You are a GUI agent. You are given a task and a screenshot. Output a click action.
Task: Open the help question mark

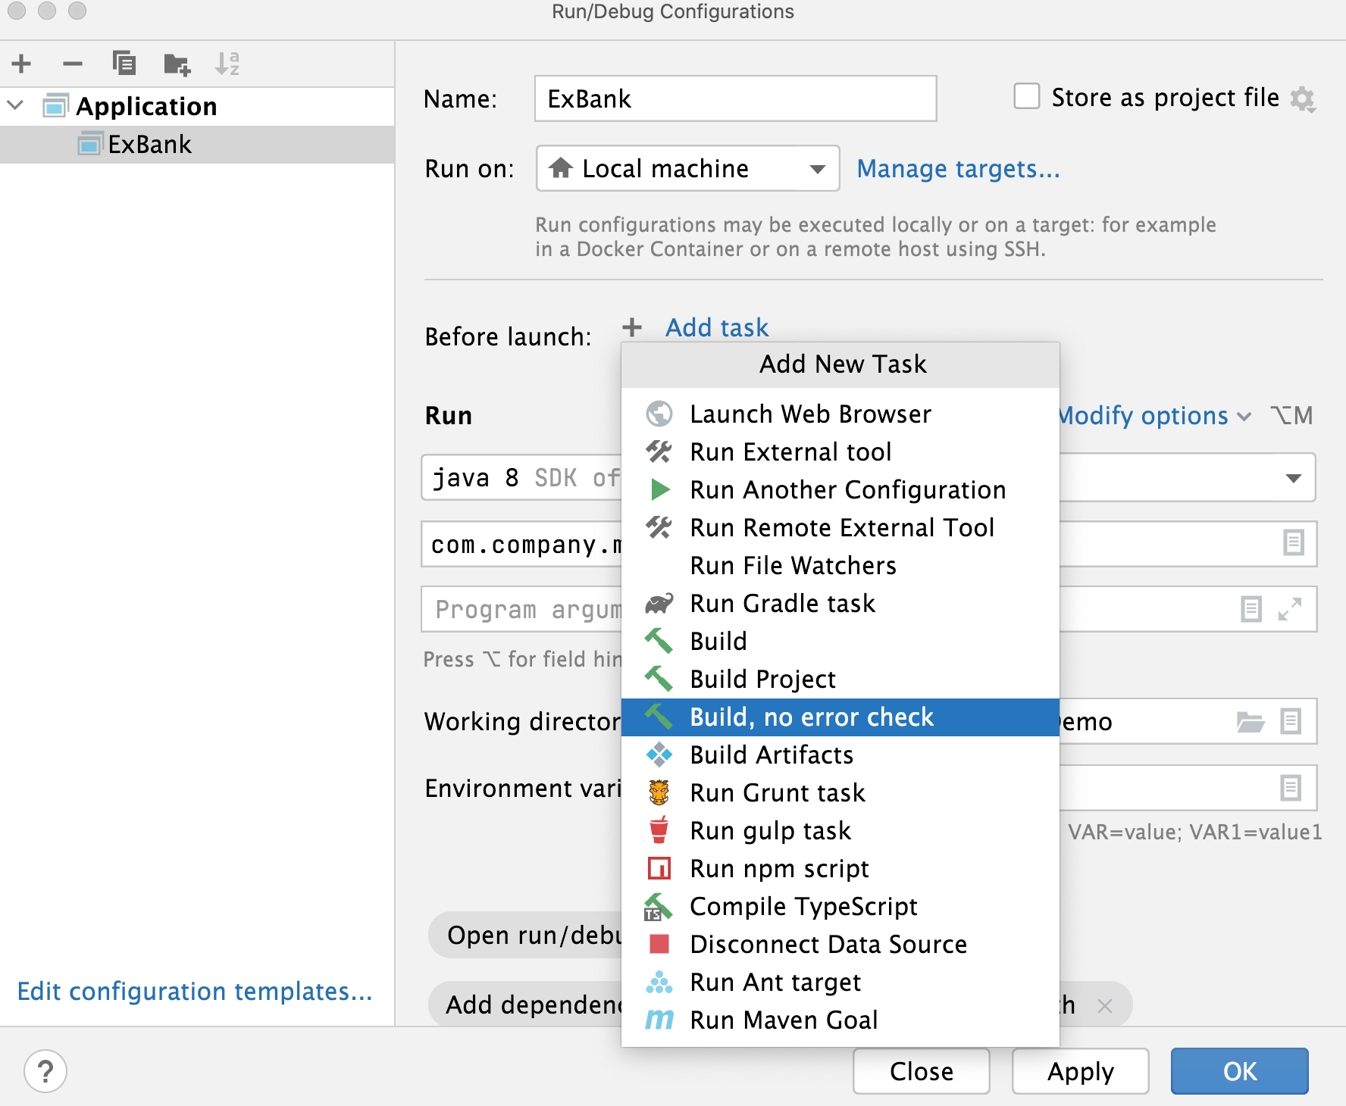tap(44, 1071)
